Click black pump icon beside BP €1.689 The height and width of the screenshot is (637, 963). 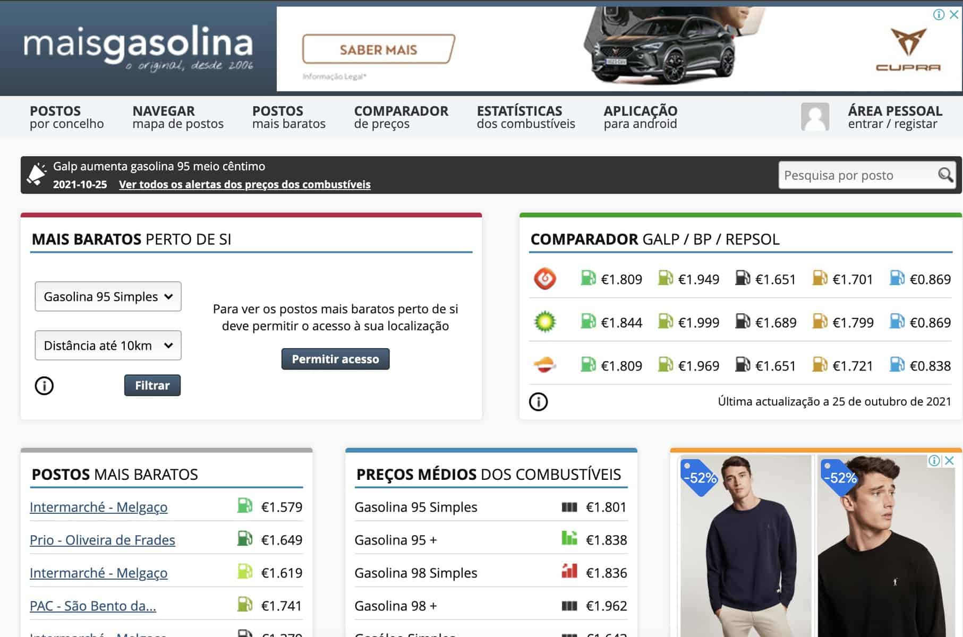click(743, 321)
